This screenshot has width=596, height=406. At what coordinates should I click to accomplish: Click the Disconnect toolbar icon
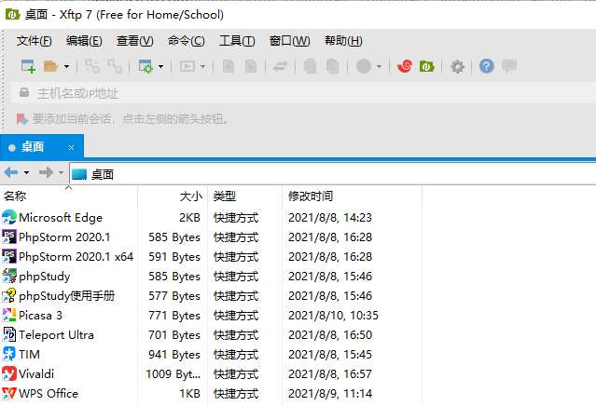tap(115, 66)
